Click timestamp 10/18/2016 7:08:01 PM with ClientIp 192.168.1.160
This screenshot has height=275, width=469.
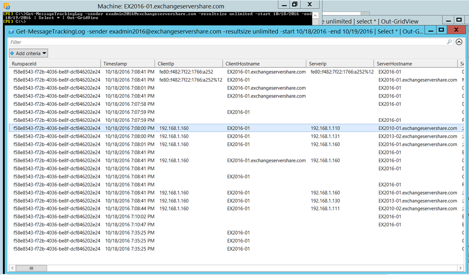click(130, 144)
